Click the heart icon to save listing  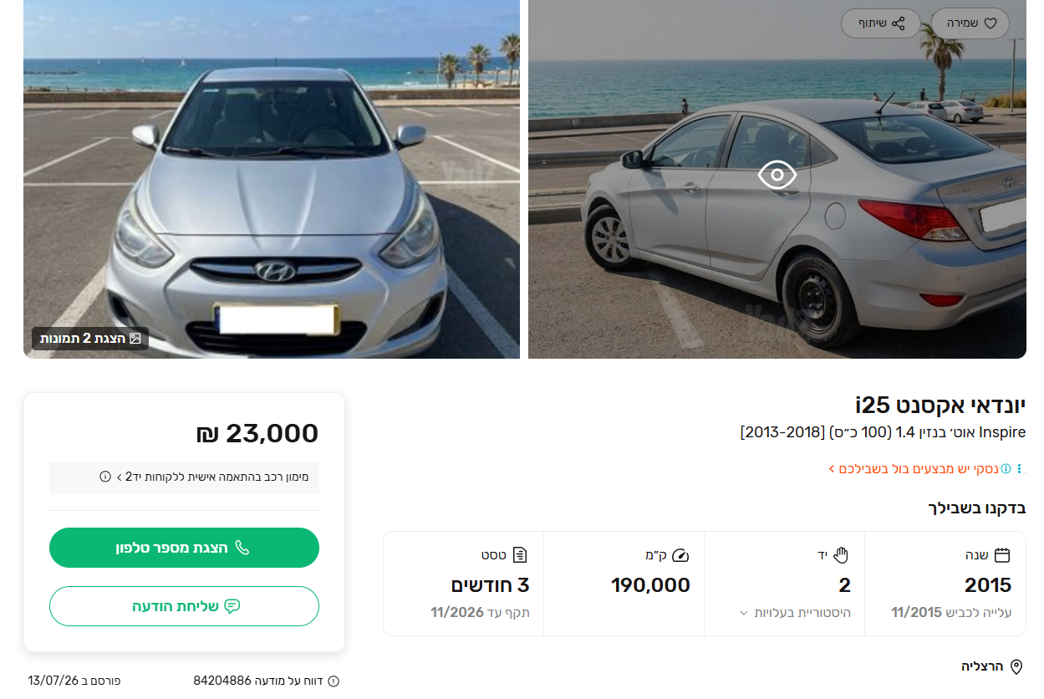(x=991, y=23)
